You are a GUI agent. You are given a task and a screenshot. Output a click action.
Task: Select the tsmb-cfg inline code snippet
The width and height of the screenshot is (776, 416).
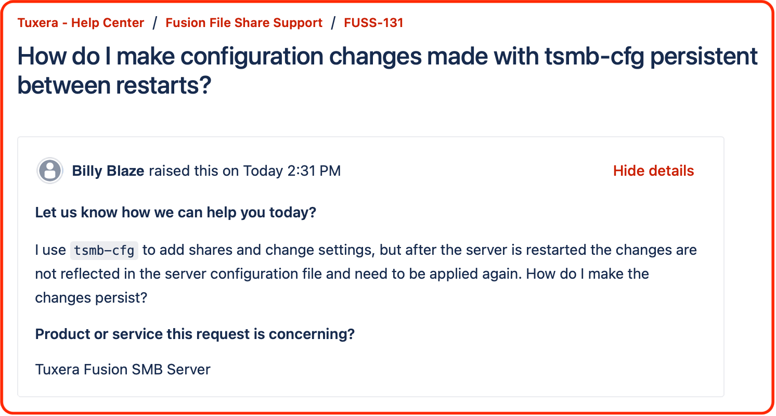pyautogui.click(x=103, y=250)
